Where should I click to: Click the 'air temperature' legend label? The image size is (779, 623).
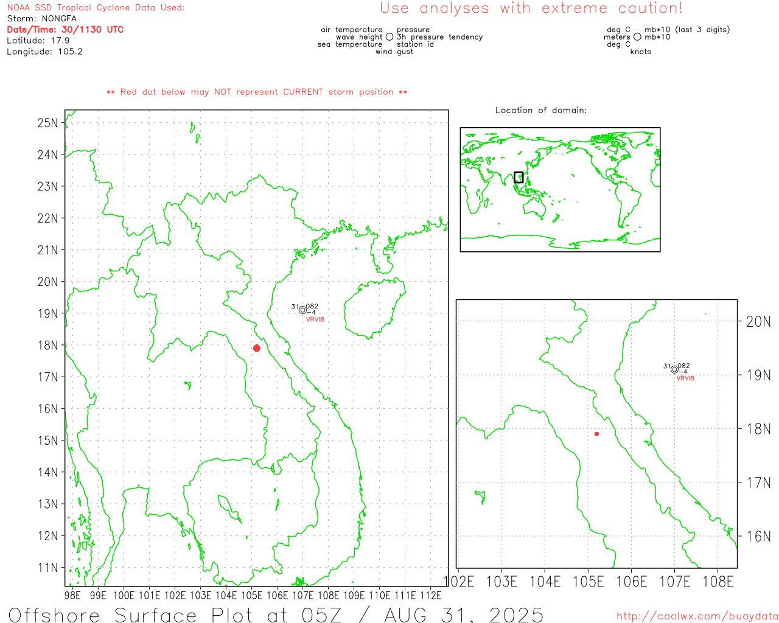pos(352,29)
